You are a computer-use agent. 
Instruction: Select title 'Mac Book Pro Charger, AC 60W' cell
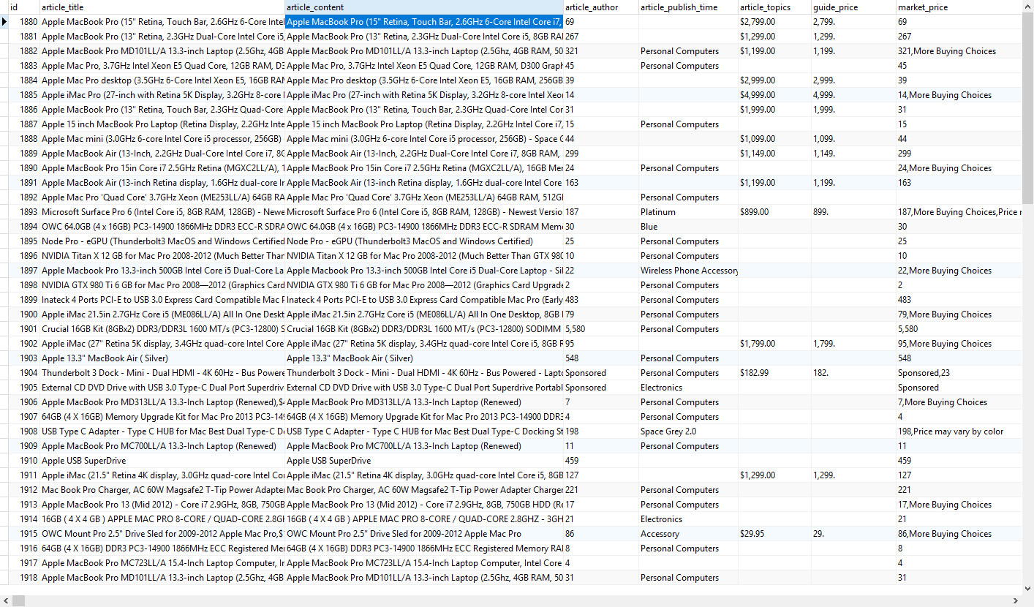[162, 490]
